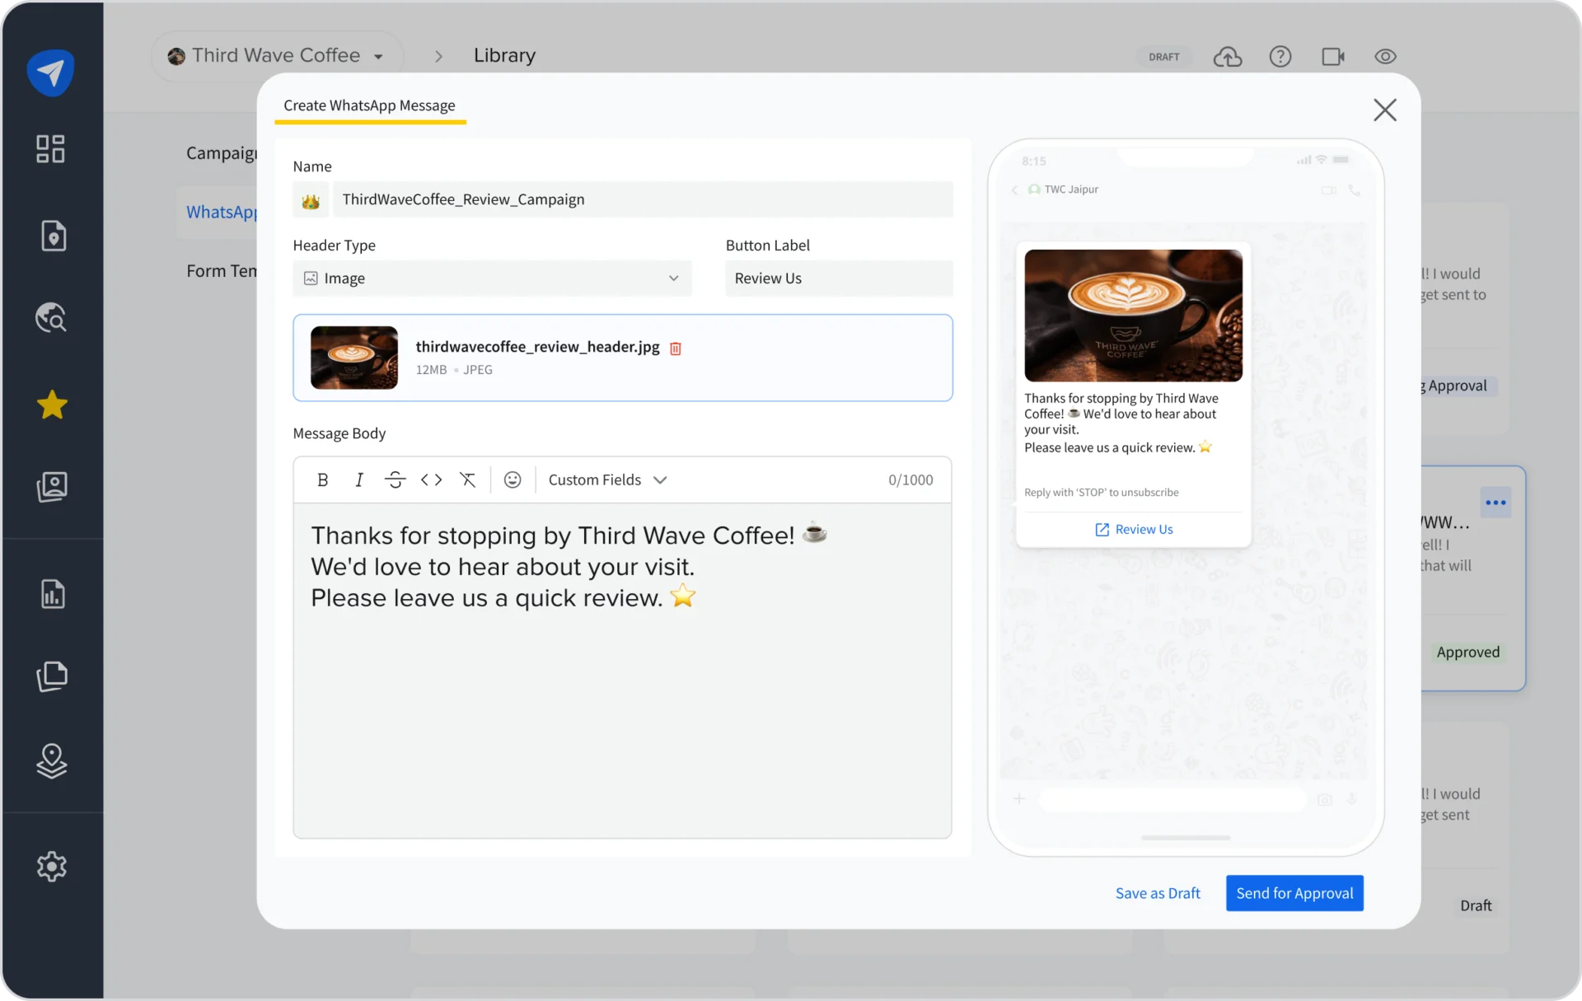Screen dimensions: 1582x1001
Task: Click the crown emoji icon beside Name
Action: pyautogui.click(x=311, y=200)
